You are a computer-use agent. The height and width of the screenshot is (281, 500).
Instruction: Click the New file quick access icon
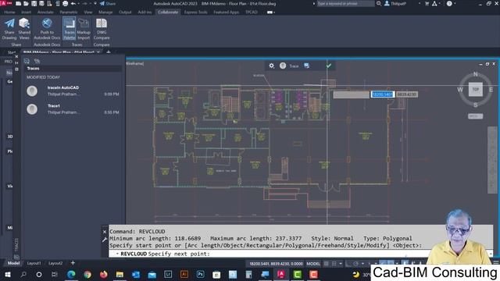tap(19, 3)
